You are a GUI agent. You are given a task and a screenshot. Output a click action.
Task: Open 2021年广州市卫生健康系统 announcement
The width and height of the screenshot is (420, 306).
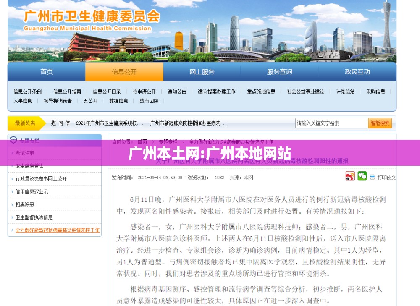[x=109, y=123]
